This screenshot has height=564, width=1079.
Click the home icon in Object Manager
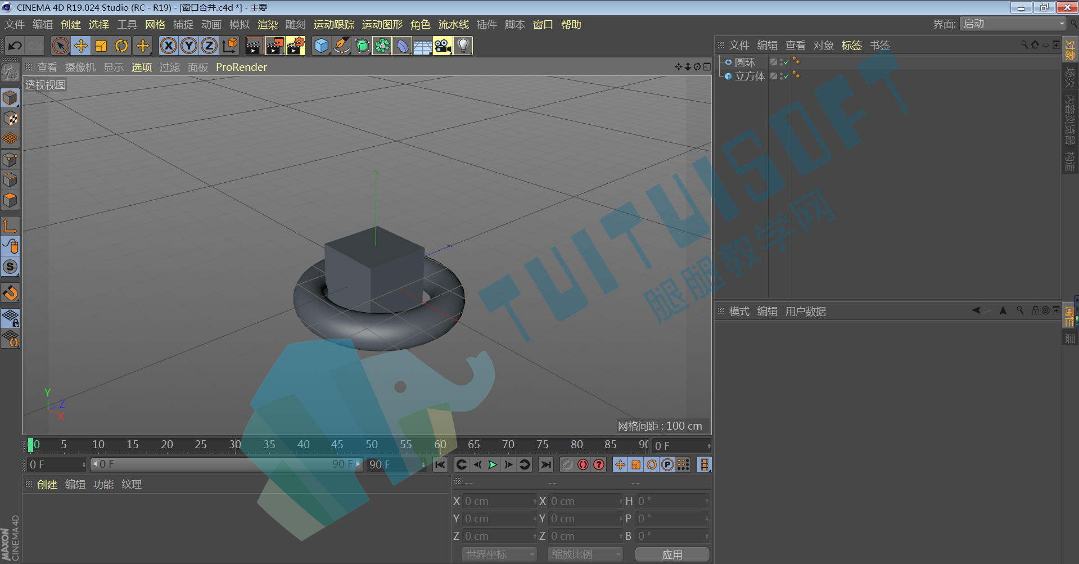(x=1035, y=45)
